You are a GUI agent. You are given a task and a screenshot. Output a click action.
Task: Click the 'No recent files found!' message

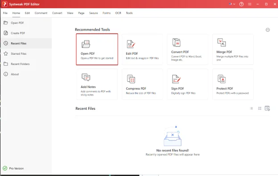(x=173, y=150)
